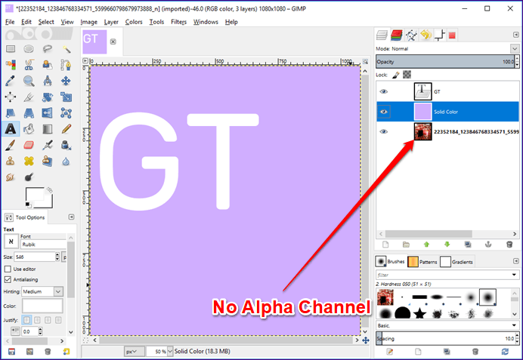
Task: Adjust the brush Spacing slider
Action: (445, 339)
